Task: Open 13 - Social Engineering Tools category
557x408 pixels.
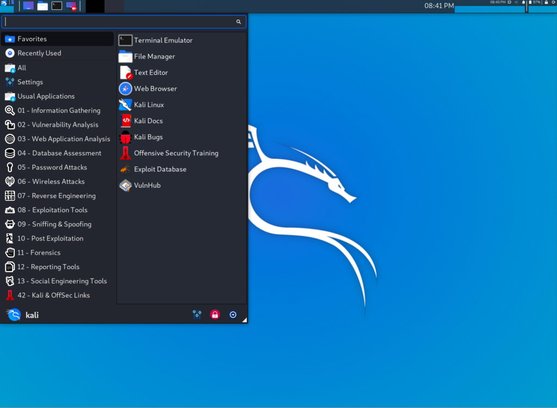Action: (x=58, y=281)
